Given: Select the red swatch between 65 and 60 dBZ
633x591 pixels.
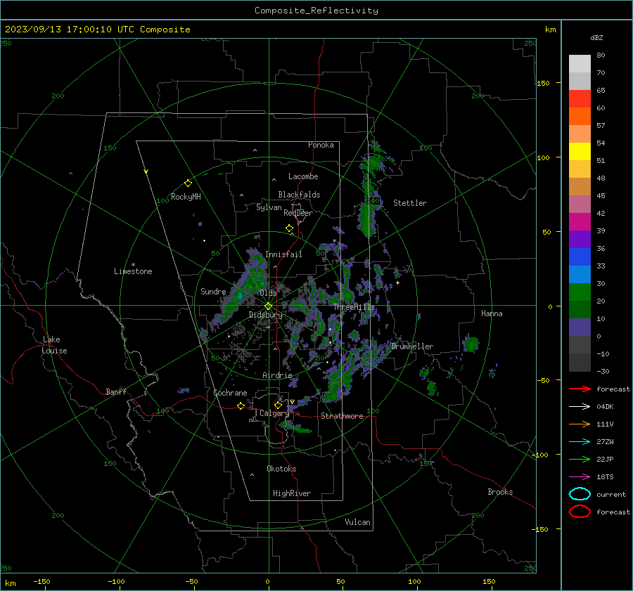Looking at the screenshot, I should pyautogui.click(x=580, y=99).
